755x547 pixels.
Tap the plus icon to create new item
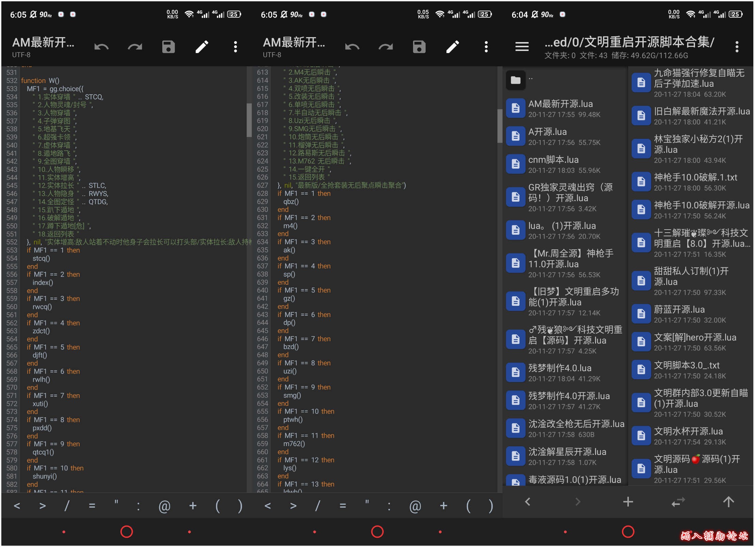point(628,502)
